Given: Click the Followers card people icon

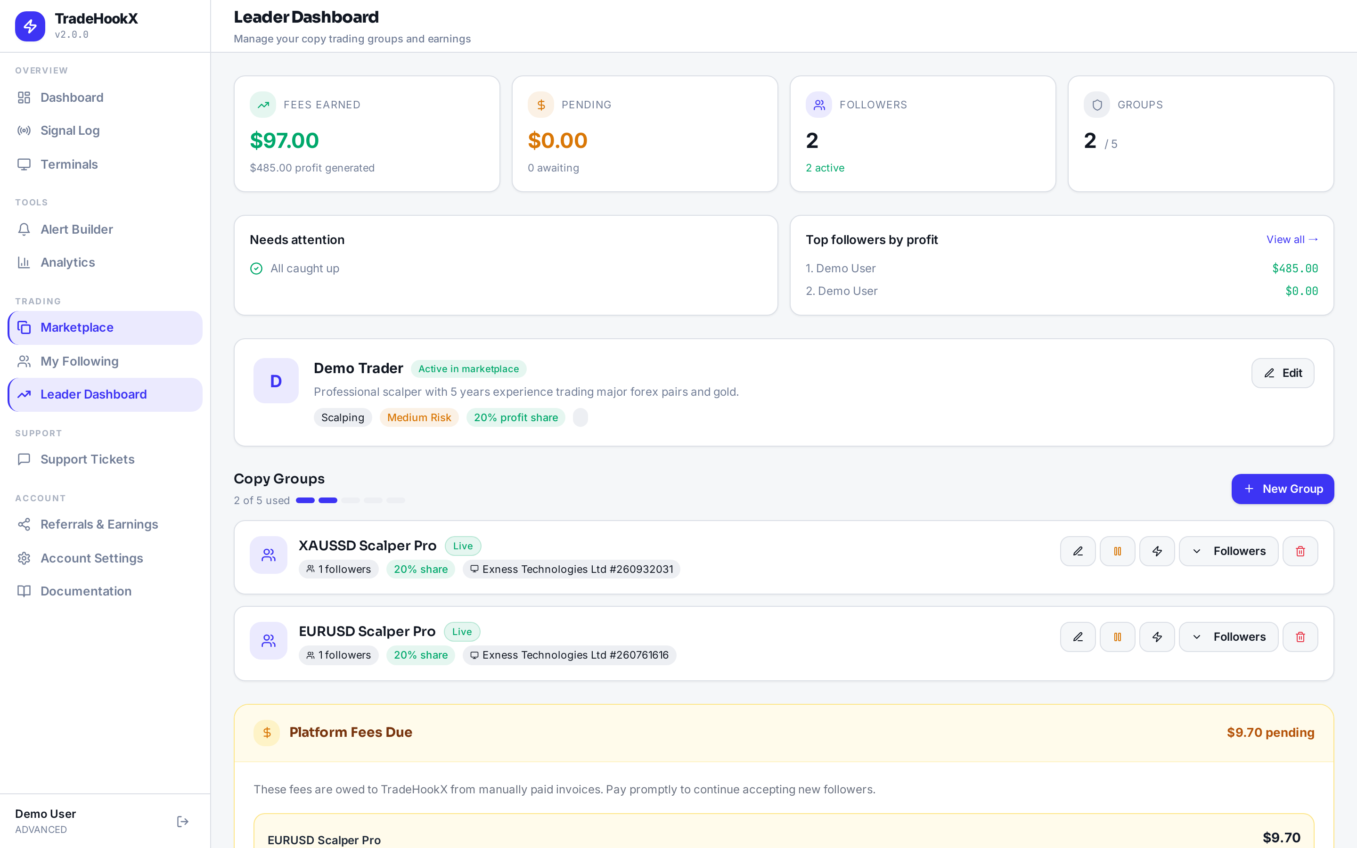Looking at the screenshot, I should 819,105.
